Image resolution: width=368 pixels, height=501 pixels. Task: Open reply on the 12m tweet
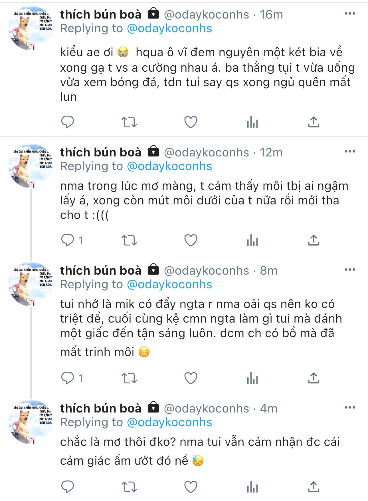pyautogui.click(x=68, y=240)
